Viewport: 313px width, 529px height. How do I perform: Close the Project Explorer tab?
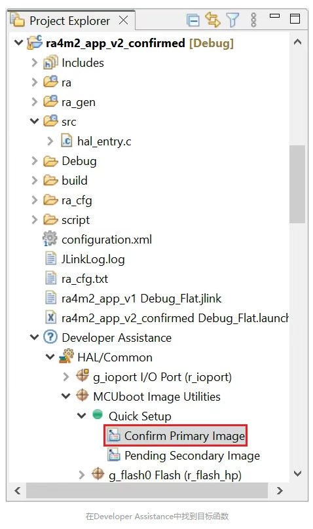coord(124,20)
